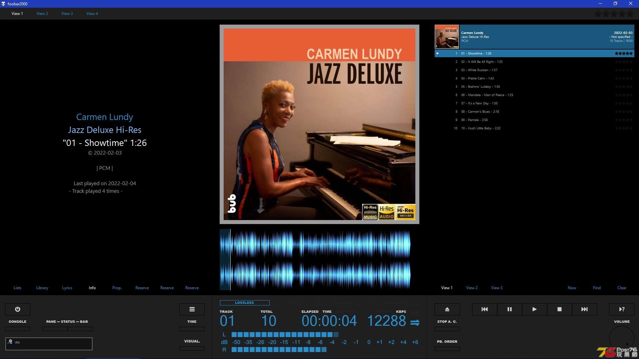Select track 09 - Pamela
This screenshot has width=639, height=359.
coord(534,120)
